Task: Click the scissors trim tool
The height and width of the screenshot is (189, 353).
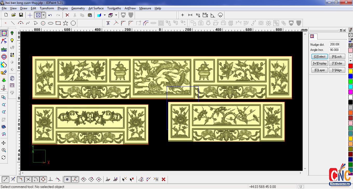Action: point(108,23)
